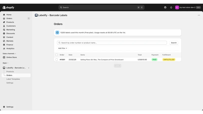Go to Customers in sidebar
Image resolution: width=203 pixels, height=114 pixels.
11,26
